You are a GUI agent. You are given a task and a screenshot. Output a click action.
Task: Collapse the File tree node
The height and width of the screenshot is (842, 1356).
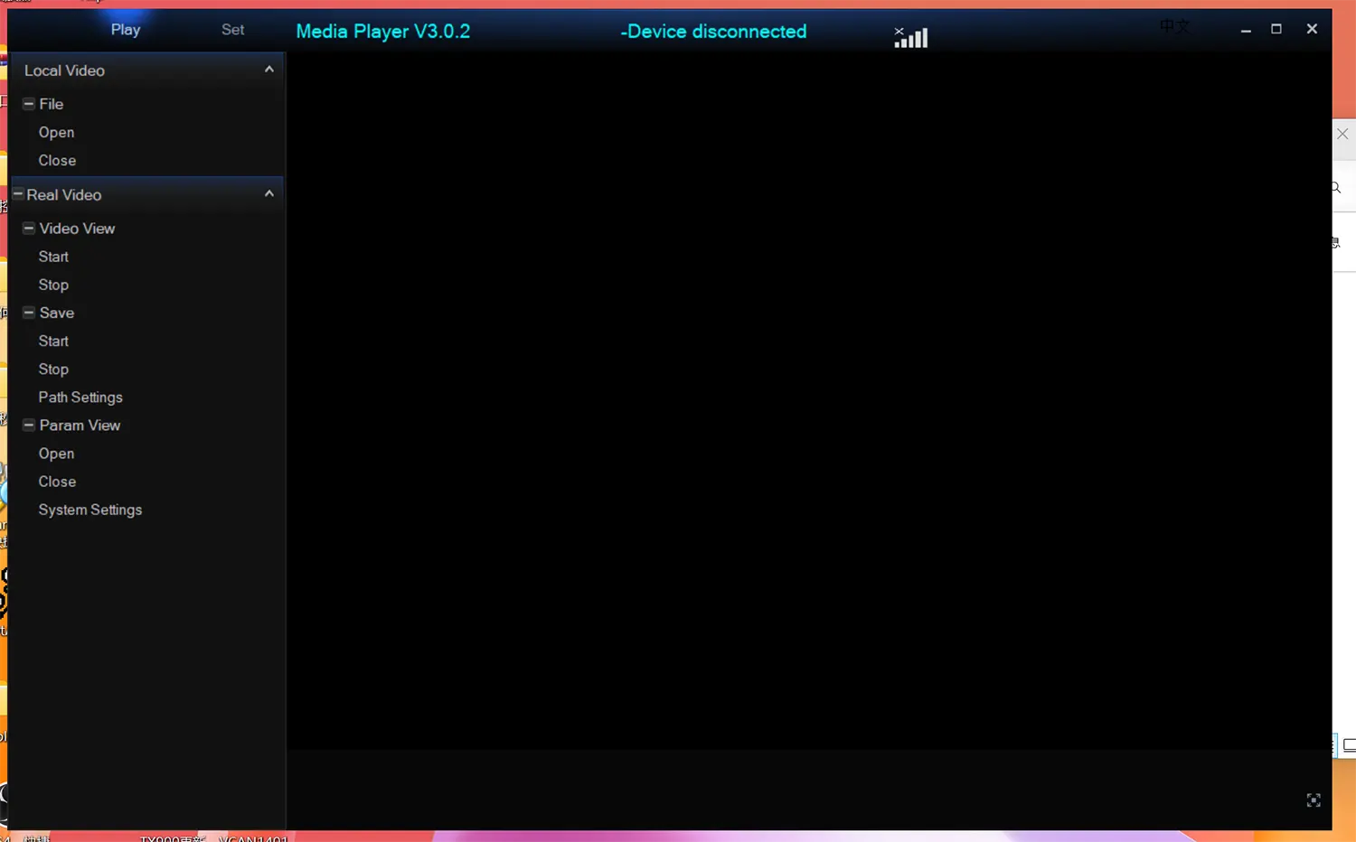tap(29, 104)
